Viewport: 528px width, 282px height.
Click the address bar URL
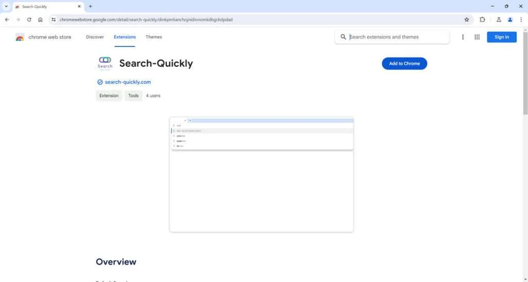coord(146,20)
